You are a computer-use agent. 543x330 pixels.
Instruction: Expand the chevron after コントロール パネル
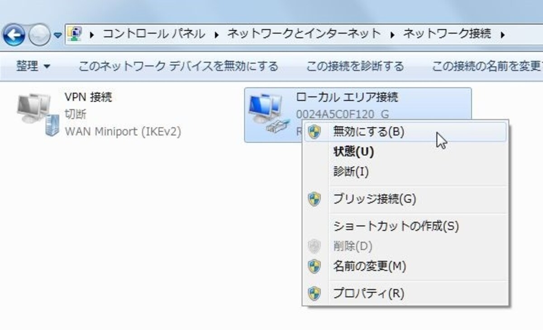216,34
